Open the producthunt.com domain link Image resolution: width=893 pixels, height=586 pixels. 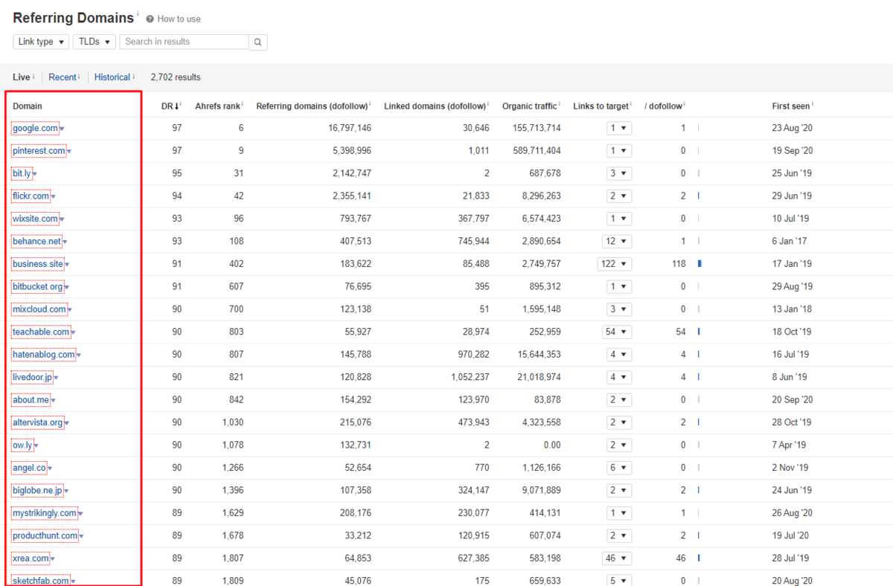coord(45,535)
